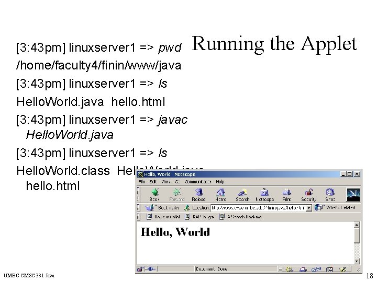377x282 pixels.
Task: Open the What's Related button
Action: coord(335,207)
